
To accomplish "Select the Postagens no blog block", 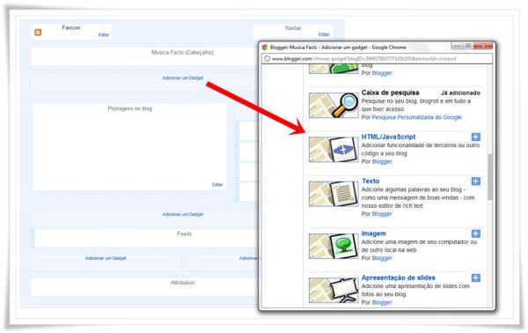I will pyautogui.click(x=129, y=147).
